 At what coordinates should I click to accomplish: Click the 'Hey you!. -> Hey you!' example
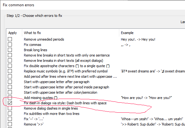138,39
